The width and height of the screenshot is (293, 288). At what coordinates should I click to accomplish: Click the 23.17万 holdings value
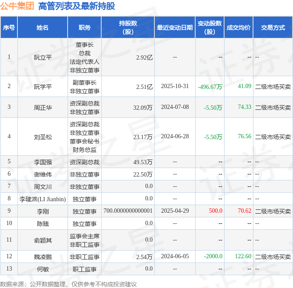click(x=143, y=137)
